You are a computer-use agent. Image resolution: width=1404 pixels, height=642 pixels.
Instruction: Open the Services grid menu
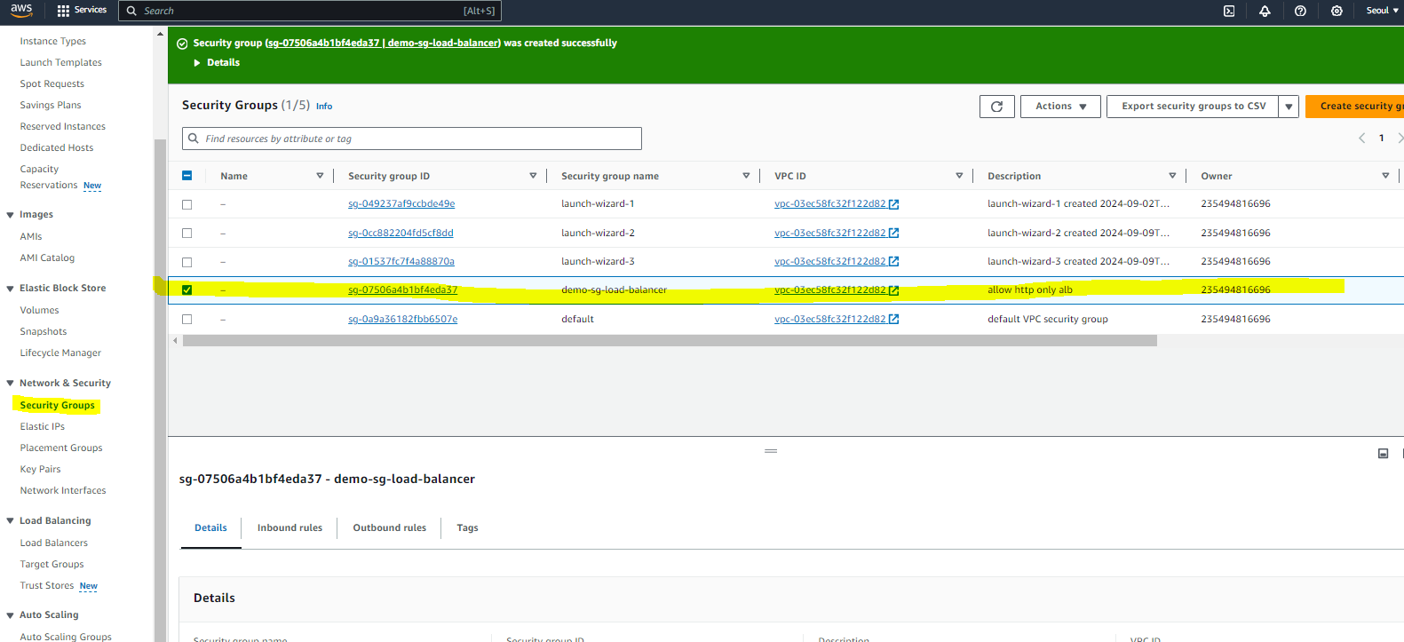point(82,11)
